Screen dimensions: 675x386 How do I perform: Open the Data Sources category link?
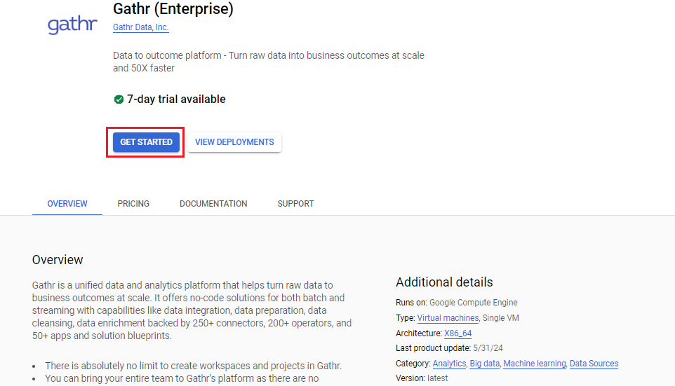[x=594, y=364]
